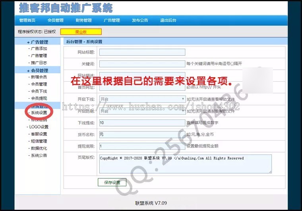Focus the 网站标题 input field
302x211 pixels.
(x=142, y=52)
